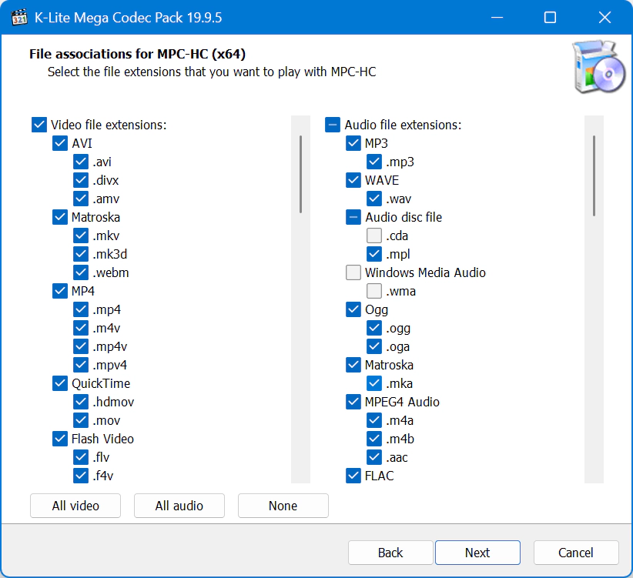Click the K-Lite clapperboard title bar icon
This screenshot has width=633, height=578.
point(19,18)
